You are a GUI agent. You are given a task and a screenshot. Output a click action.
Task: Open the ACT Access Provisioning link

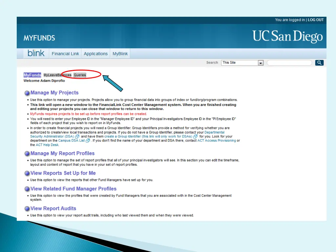pos(217,140)
